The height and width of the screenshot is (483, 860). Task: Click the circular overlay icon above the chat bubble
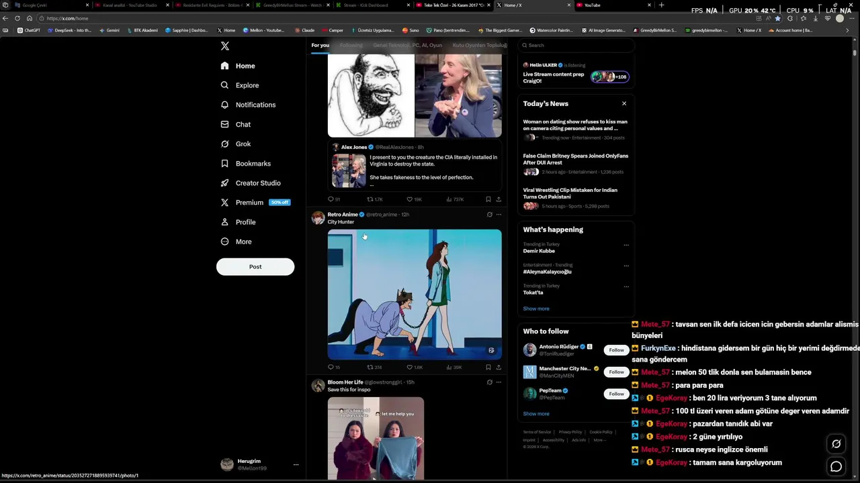tap(836, 443)
